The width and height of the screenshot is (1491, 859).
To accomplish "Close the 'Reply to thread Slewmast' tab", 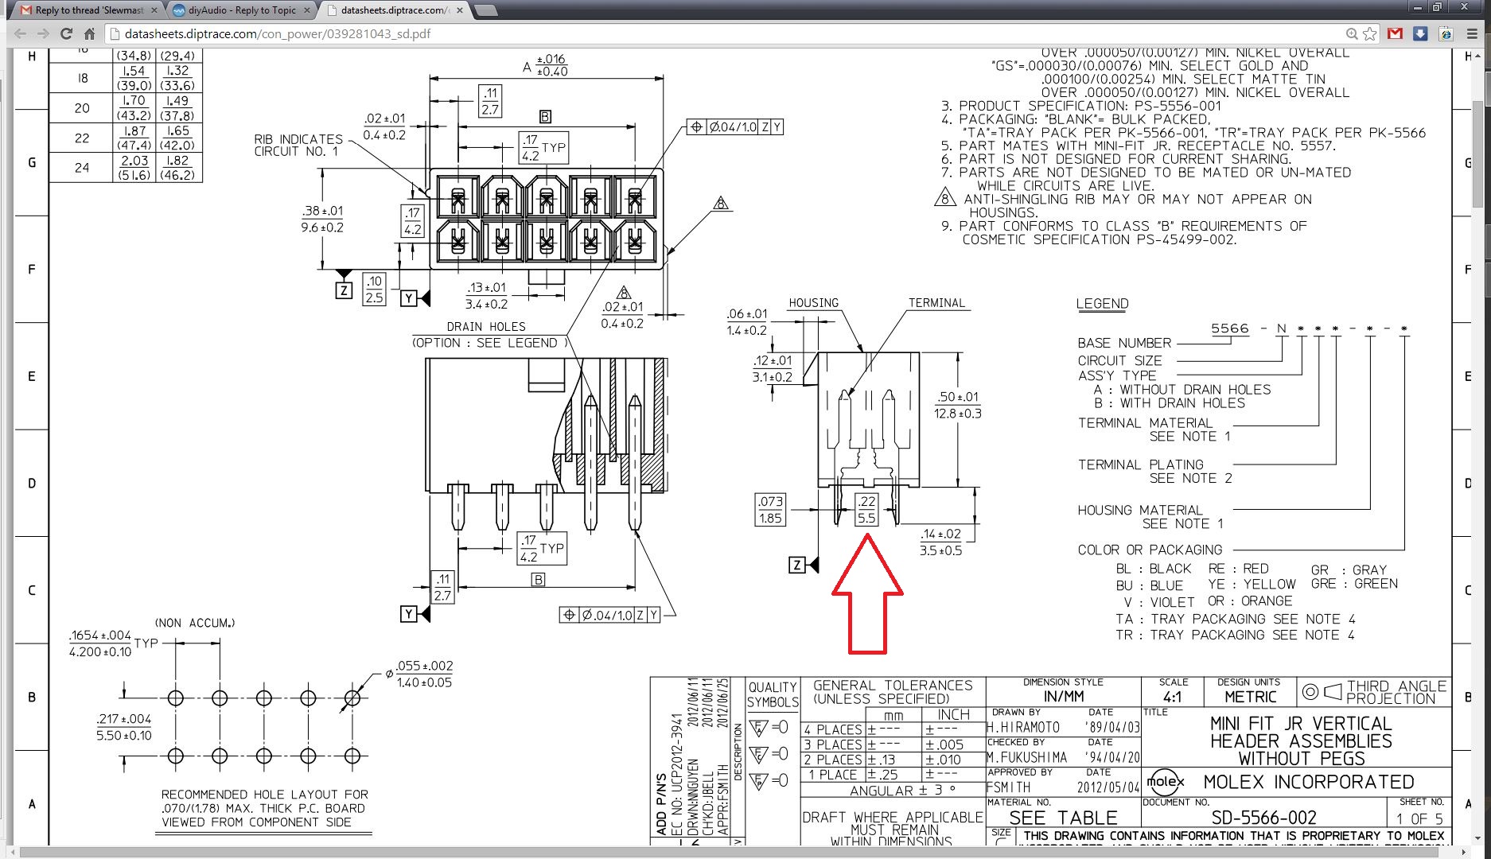I will coord(154,10).
